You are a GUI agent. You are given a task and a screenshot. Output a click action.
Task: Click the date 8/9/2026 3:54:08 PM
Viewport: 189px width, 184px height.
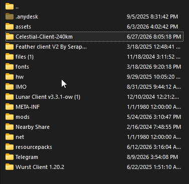click(x=152, y=157)
